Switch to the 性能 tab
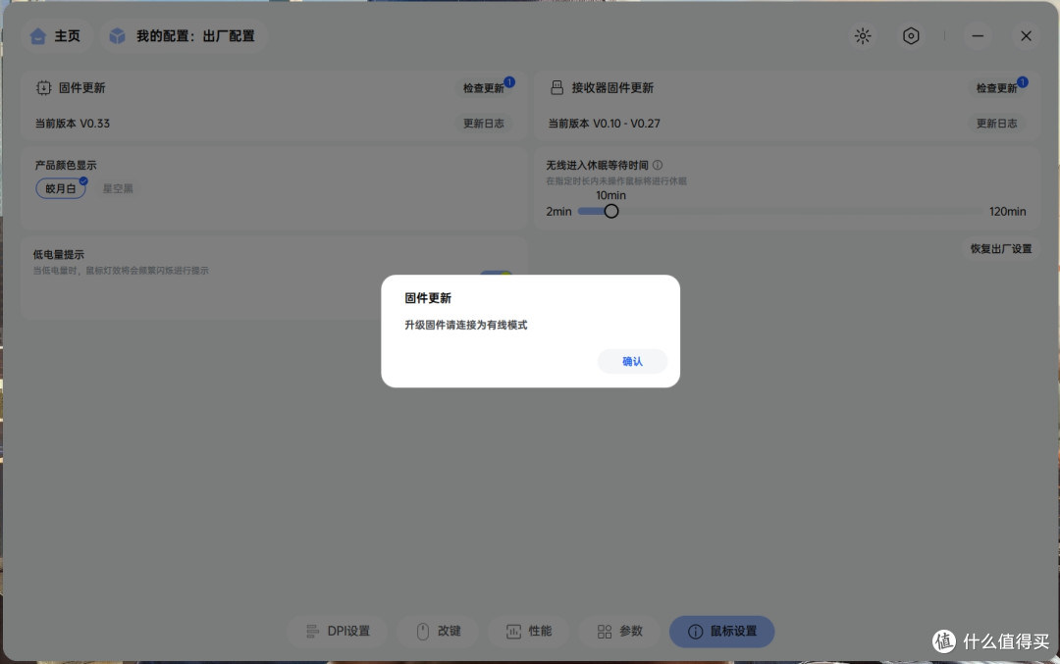This screenshot has height=664, width=1060. (529, 631)
